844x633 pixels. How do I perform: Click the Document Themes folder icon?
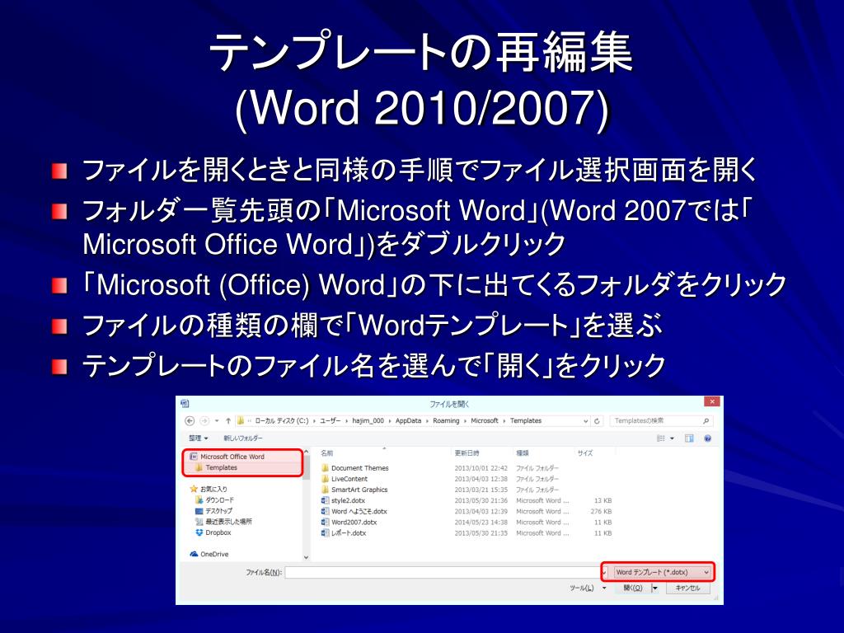pyautogui.click(x=325, y=468)
